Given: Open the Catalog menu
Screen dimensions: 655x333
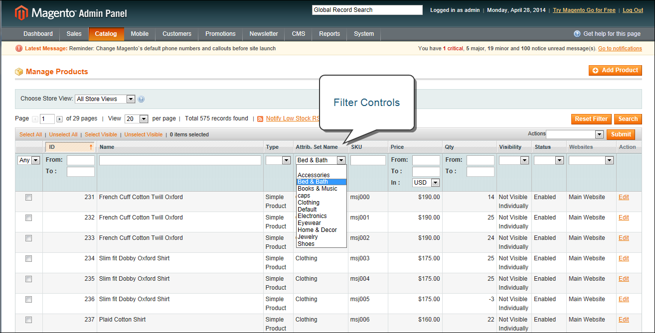Looking at the screenshot, I should 106,34.
